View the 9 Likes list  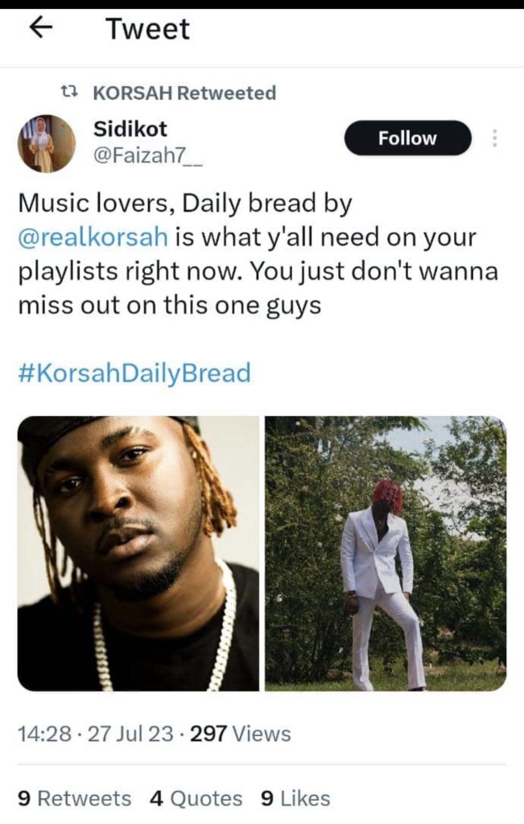[295, 798]
